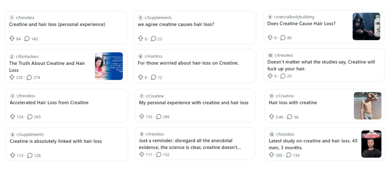Open comments on 'Doesn't matter what the studies say'
Screen dimensions: 392x170
(283, 76)
